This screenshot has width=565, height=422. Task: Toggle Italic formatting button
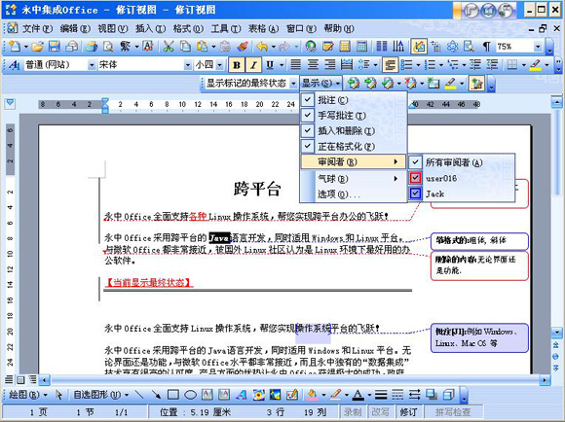tap(253, 65)
